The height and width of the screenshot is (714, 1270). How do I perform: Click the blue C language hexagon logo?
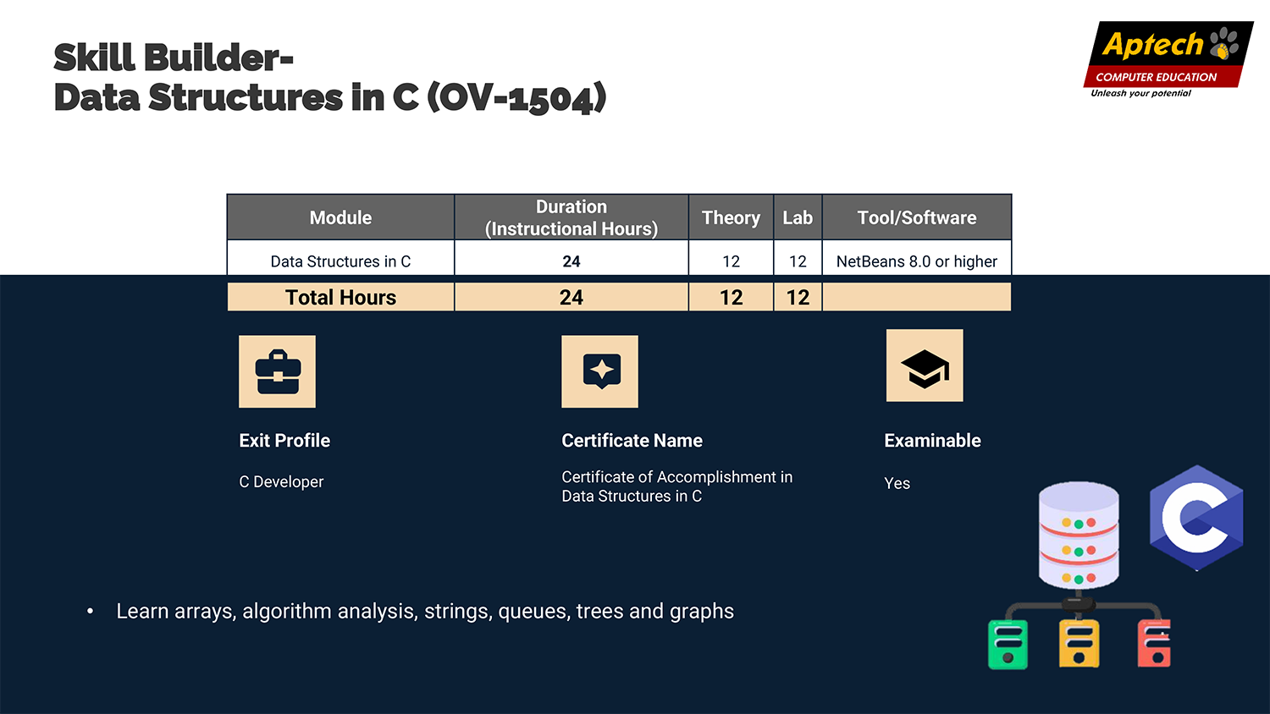click(x=1195, y=518)
